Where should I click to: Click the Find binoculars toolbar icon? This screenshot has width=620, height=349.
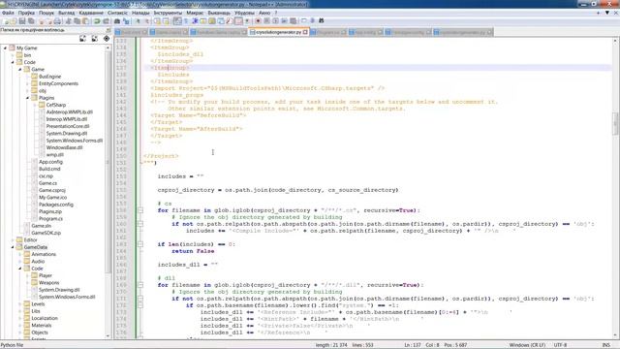[x=117, y=20]
